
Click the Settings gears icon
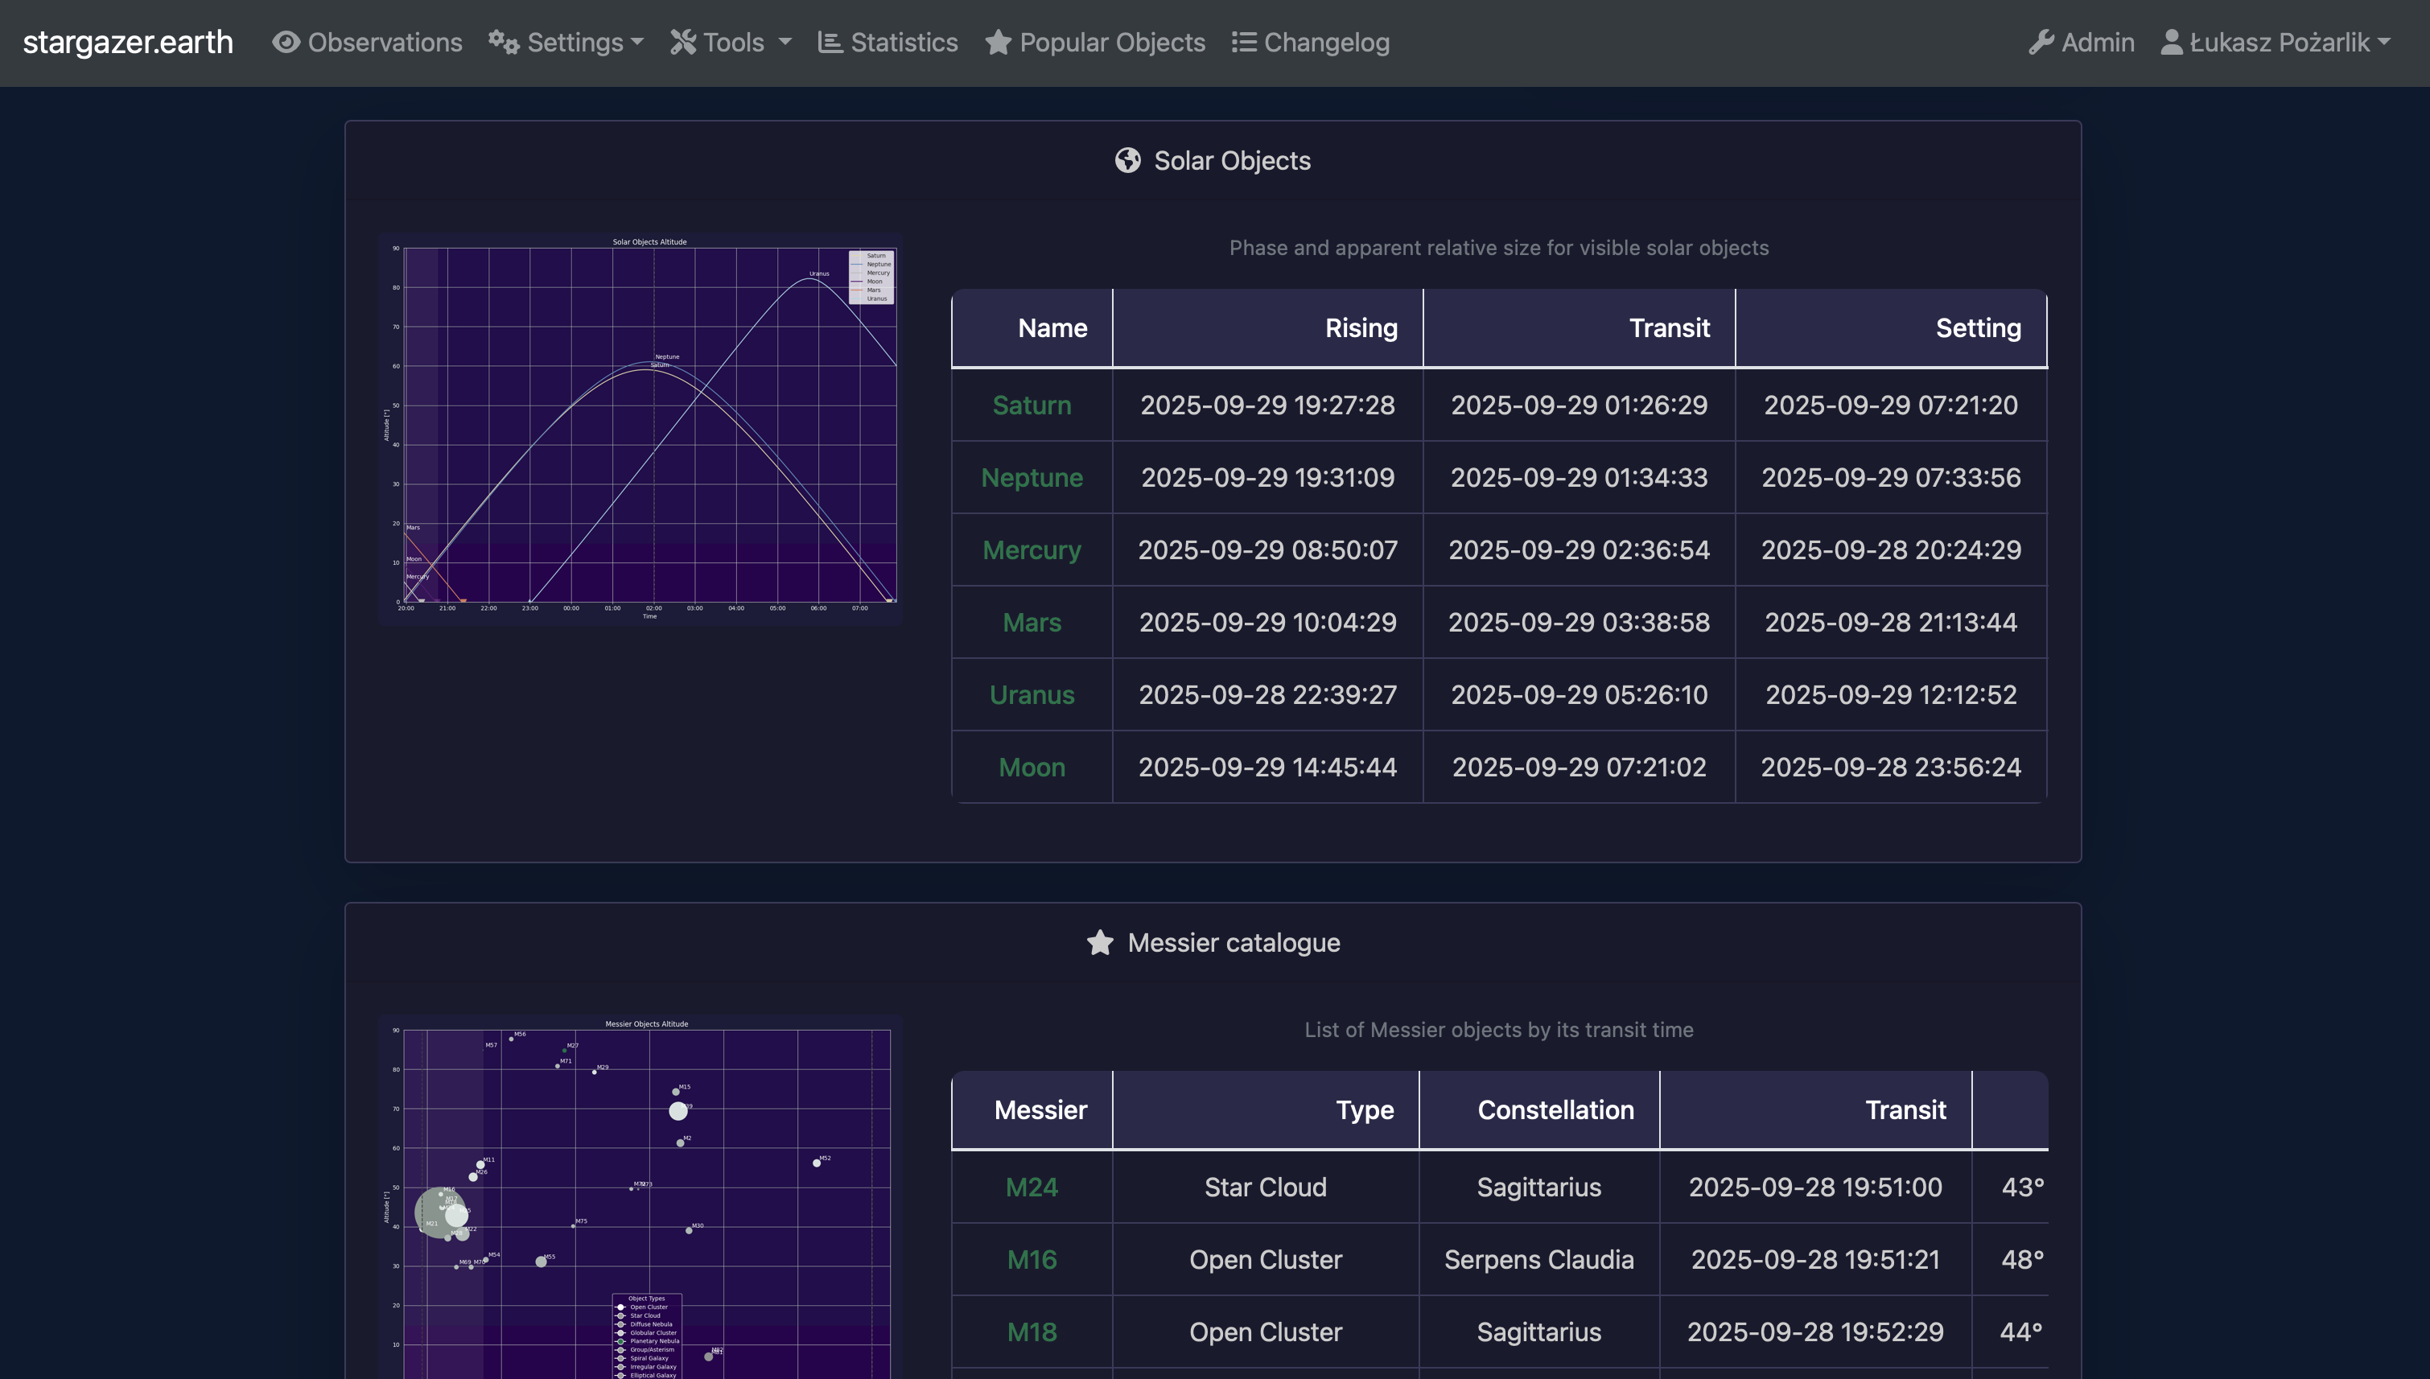503,43
